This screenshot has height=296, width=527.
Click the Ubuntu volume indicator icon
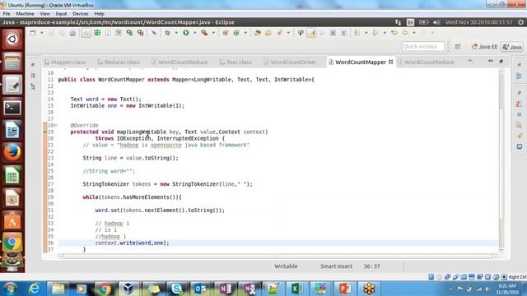[x=436, y=22]
